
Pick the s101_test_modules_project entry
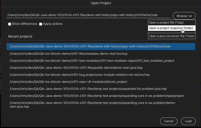pyautogui.click(x=92, y=61)
